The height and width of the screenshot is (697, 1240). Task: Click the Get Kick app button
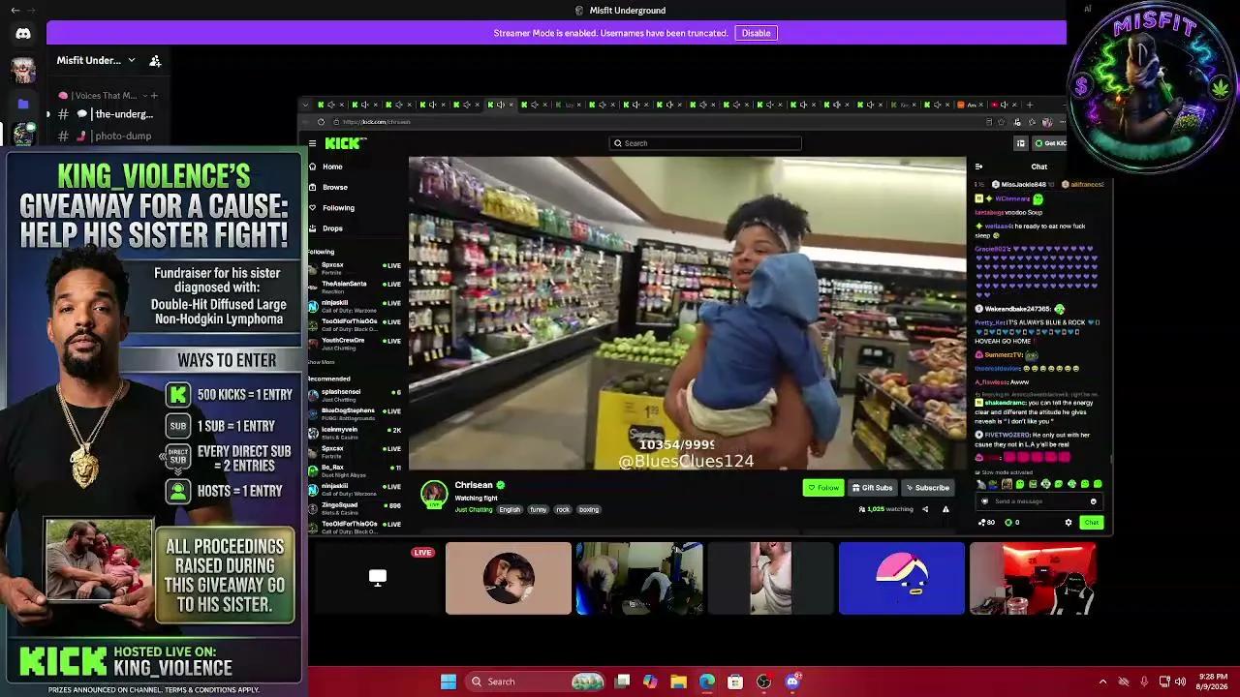pos(1050,143)
